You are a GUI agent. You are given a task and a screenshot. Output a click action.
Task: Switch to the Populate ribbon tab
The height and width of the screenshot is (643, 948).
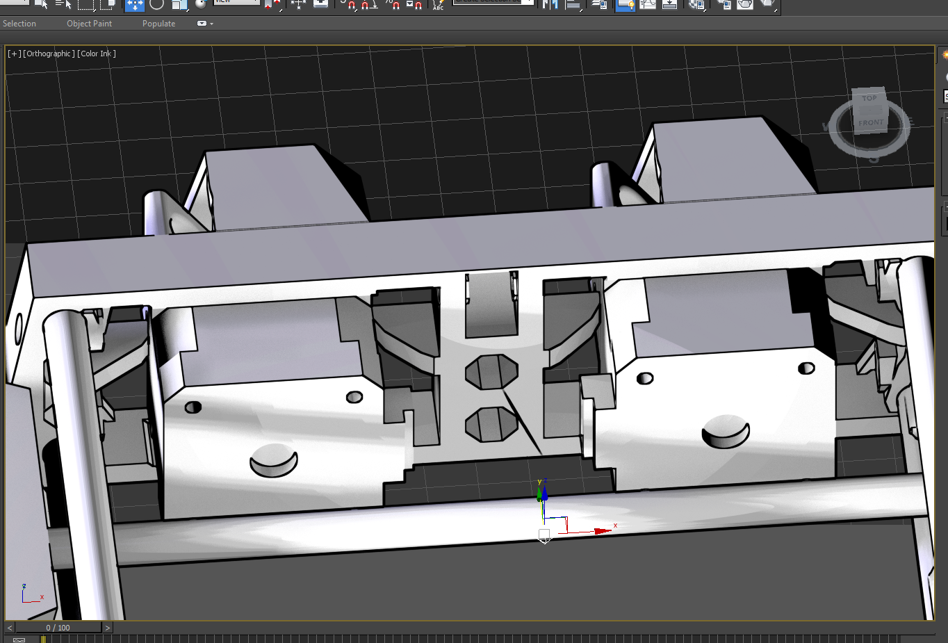pos(158,24)
